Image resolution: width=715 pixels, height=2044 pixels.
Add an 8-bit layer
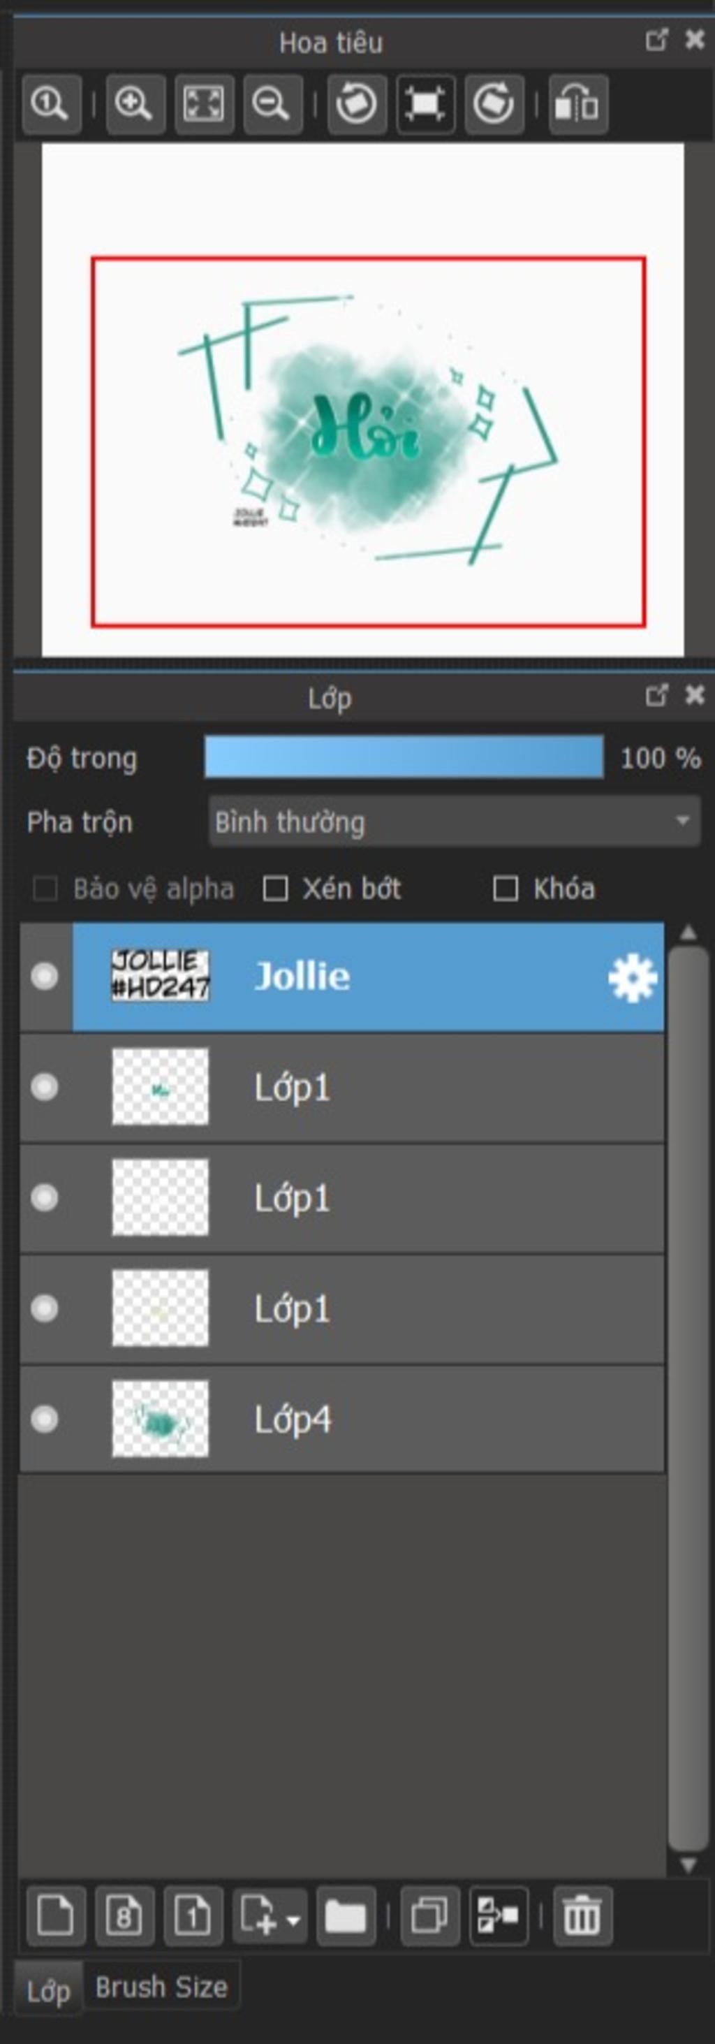(124, 1917)
